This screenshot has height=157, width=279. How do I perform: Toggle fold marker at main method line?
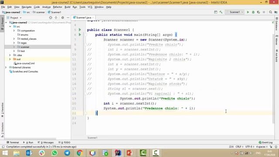pos(85,35)
